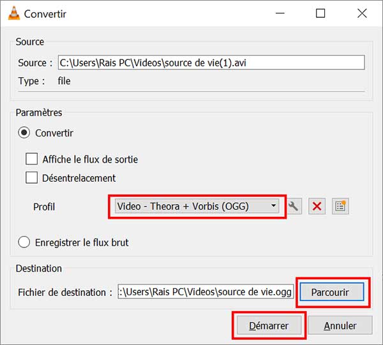Tick the Désentrelacement checkbox

[x=32, y=177]
